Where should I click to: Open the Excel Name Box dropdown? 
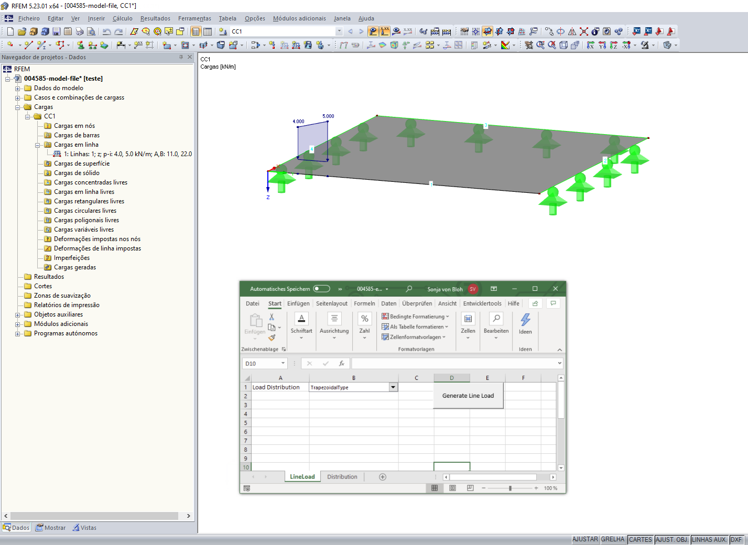[x=283, y=363]
